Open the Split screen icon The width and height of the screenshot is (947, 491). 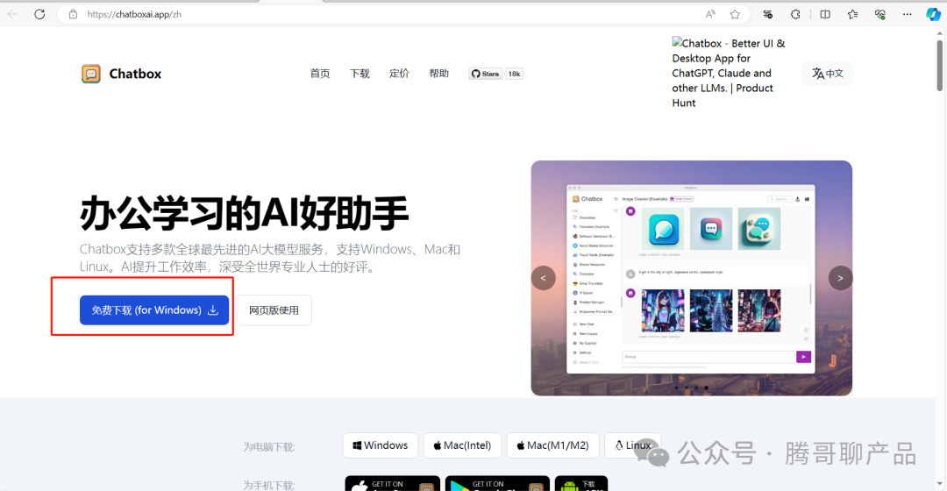point(825,14)
